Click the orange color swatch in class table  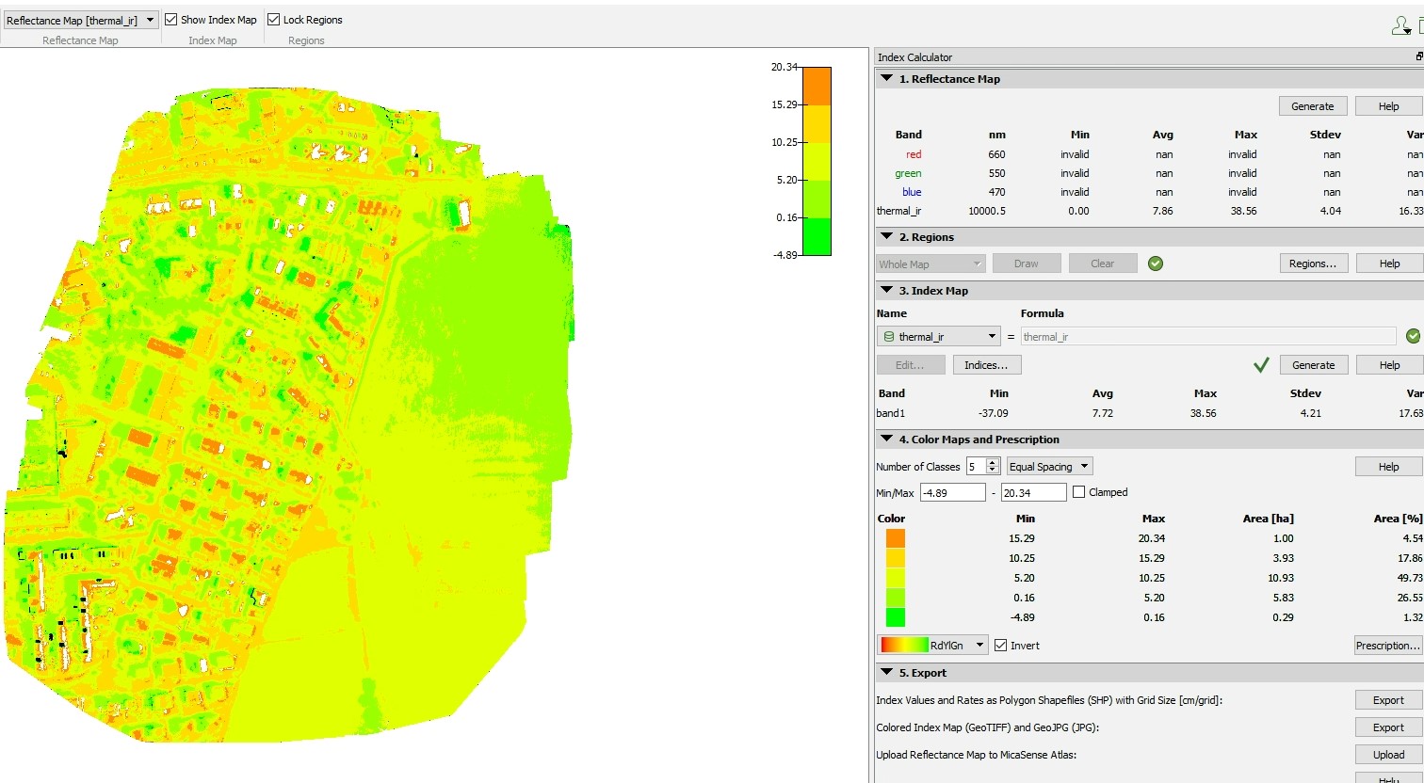[x=895, y=538]
